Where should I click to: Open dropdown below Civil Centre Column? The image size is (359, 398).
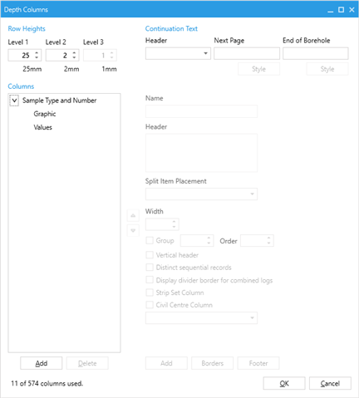point(201,318)
